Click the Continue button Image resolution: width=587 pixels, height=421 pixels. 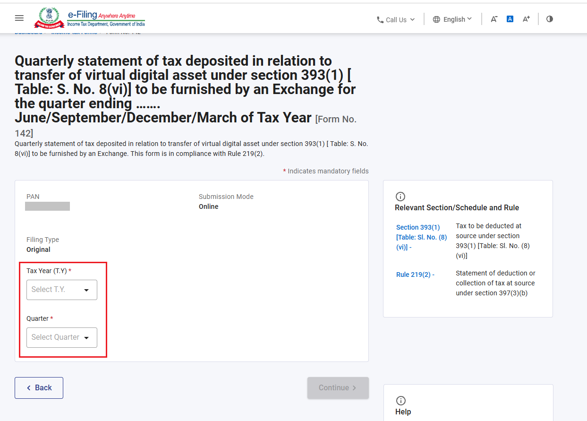(338, 388)
